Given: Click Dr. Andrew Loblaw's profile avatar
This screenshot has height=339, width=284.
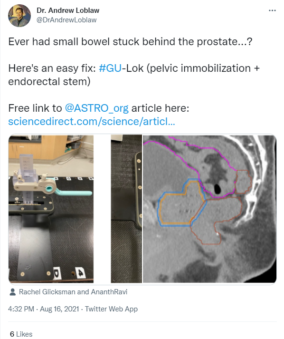Looking at the screenshot, I should pyautogui.click(x=19, y=15).
